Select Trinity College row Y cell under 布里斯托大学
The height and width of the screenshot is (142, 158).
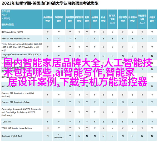[59, 47]
